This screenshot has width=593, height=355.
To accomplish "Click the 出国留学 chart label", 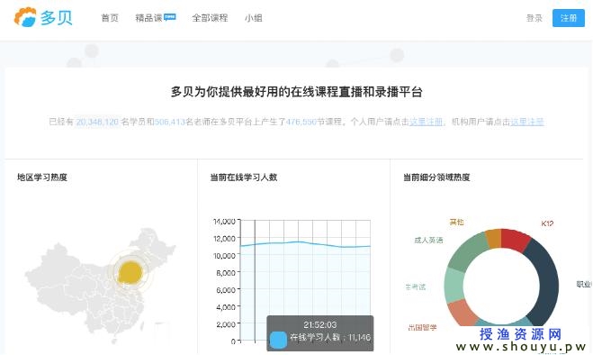I will tap(422, 328).
